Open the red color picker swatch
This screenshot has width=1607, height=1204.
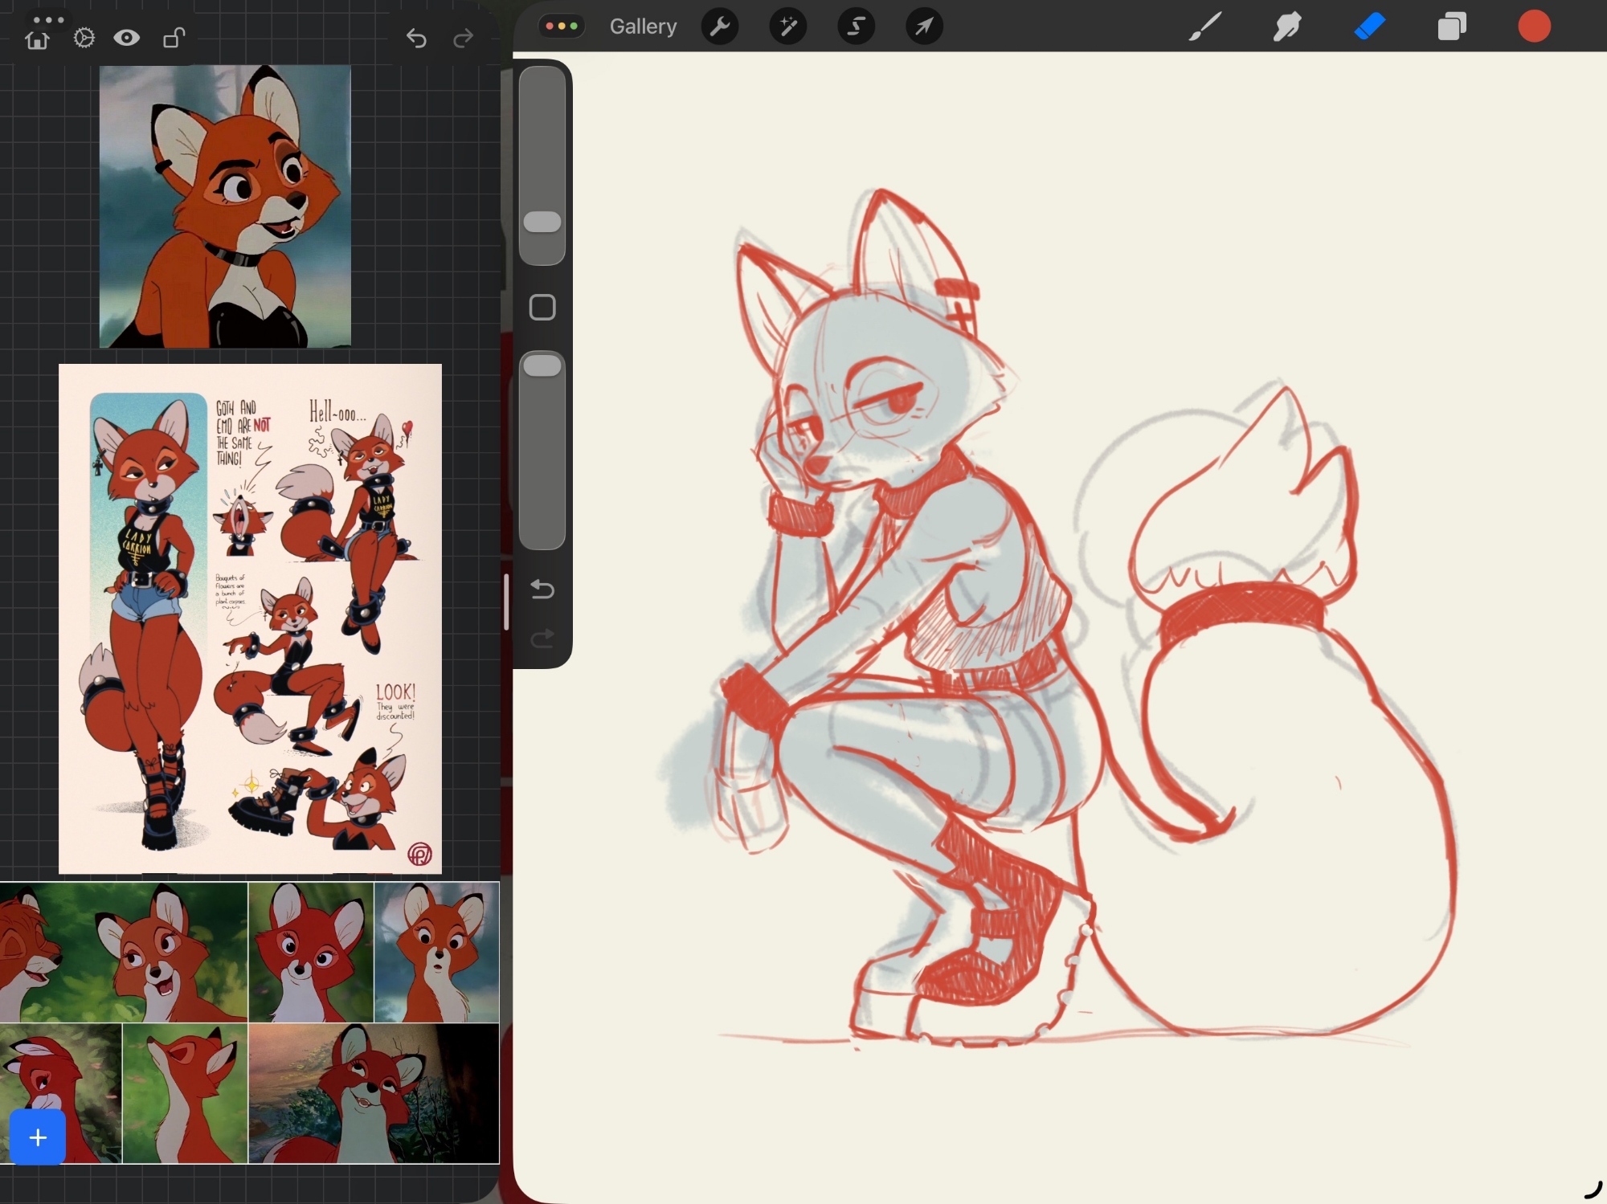pos(1534,27)
